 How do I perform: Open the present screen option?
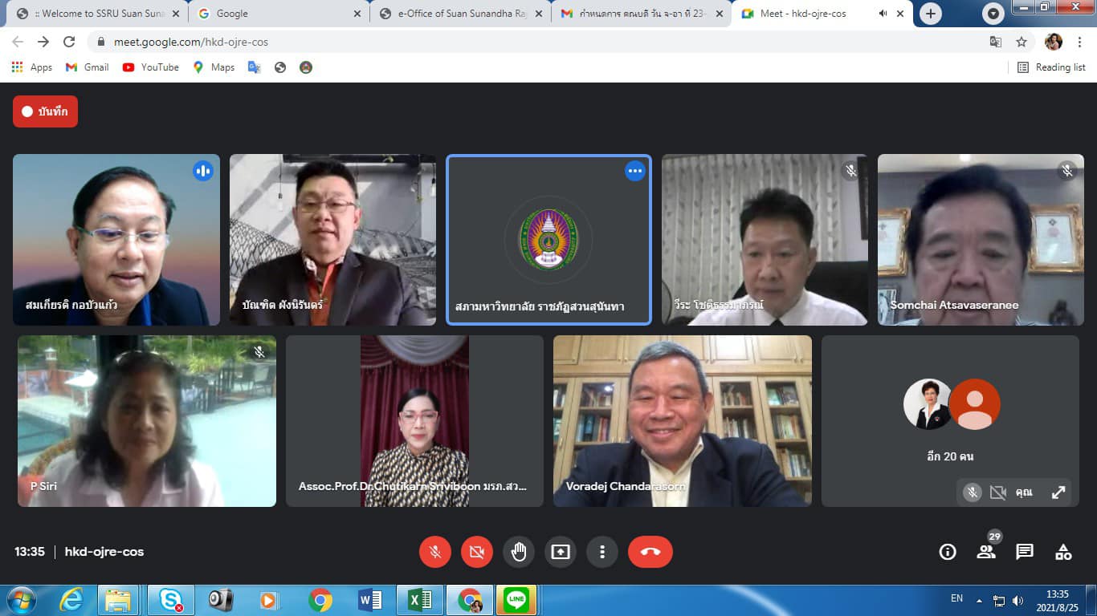(561, 552)
